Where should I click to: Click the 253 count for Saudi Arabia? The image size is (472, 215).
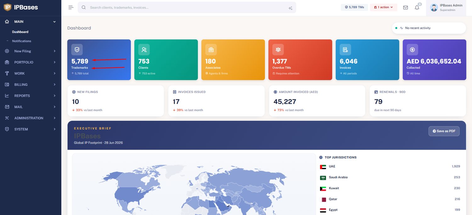tap(457, 177)
